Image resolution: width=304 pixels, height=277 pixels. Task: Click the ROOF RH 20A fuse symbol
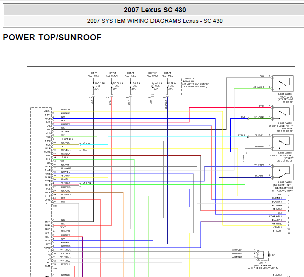(93, 86)
